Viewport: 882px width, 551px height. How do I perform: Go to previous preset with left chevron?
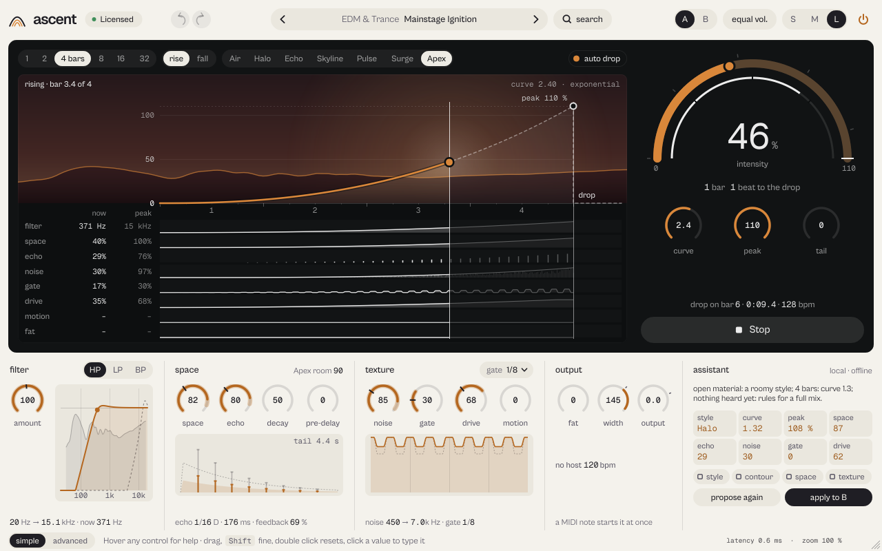(283, 19)
